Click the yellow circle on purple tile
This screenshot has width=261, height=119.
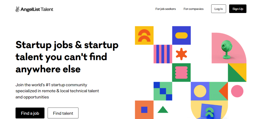click(x=200, y=91)
